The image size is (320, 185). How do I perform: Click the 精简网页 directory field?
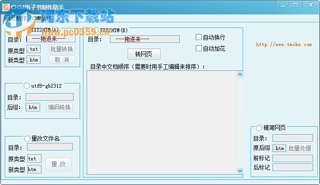point(293,138)
